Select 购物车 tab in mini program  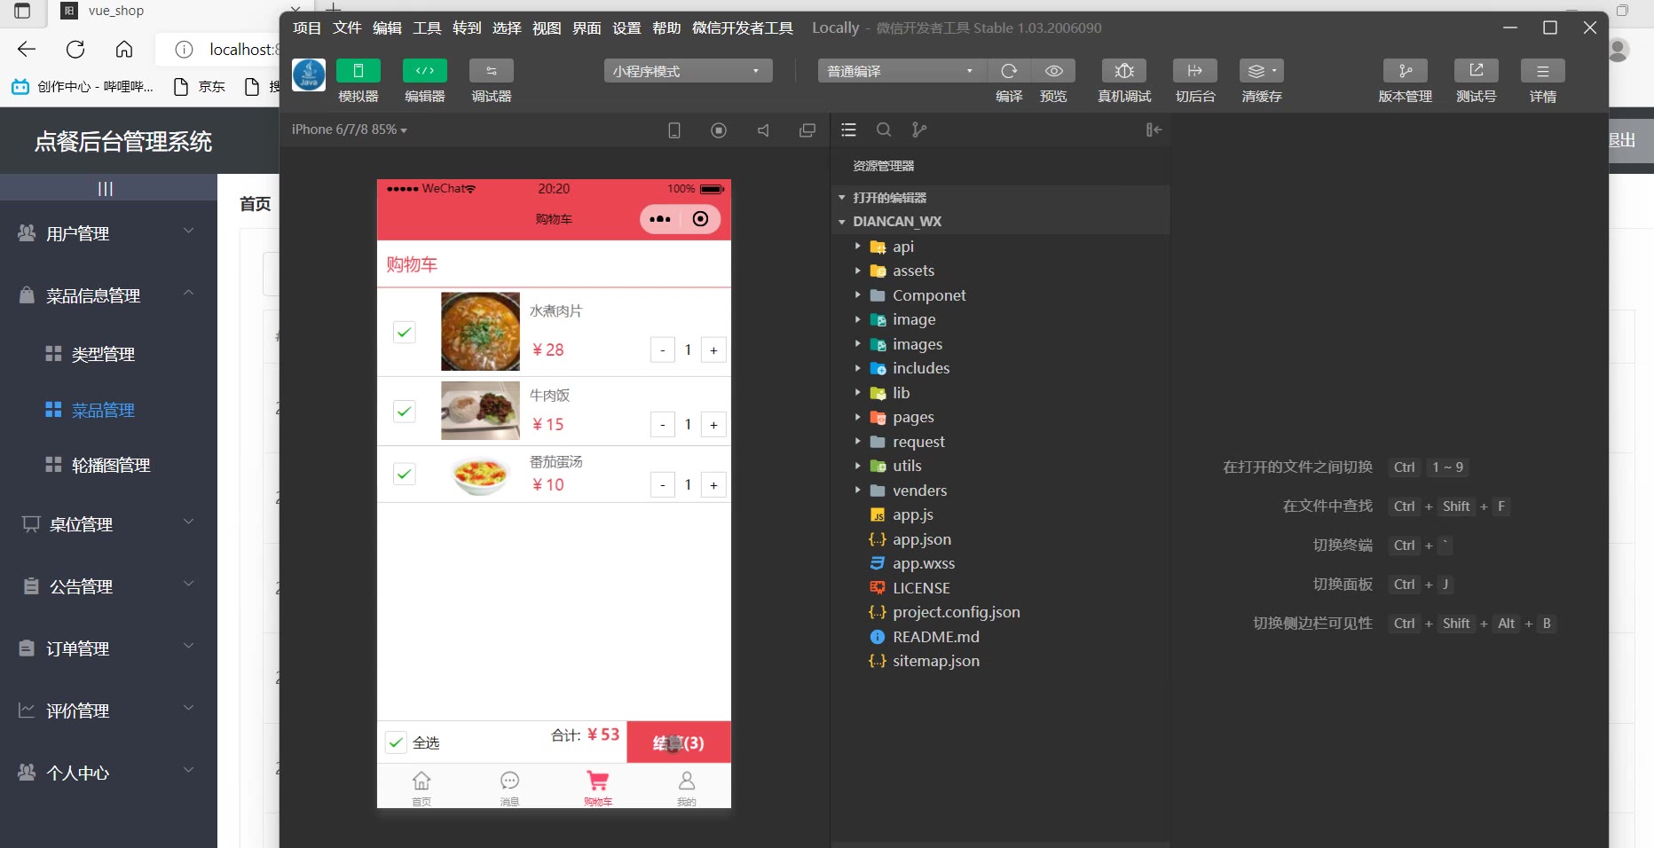pos(598,787)
